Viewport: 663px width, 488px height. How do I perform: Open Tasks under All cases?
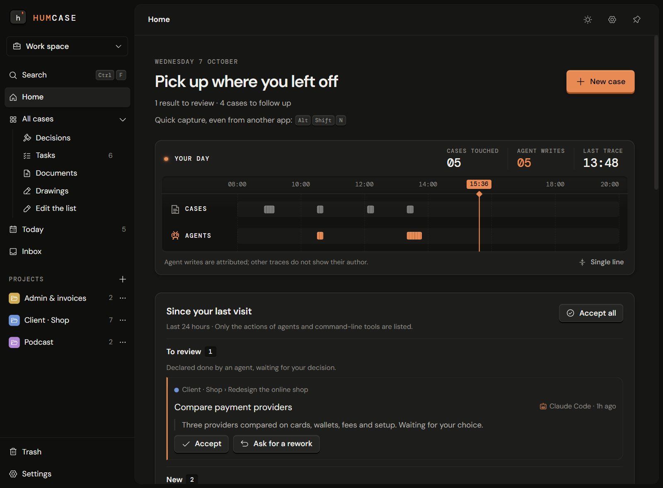tap(68, 155)
